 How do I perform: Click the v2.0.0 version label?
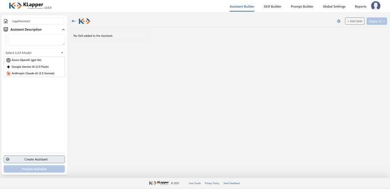pyautogui.click(x=48, y=8)
